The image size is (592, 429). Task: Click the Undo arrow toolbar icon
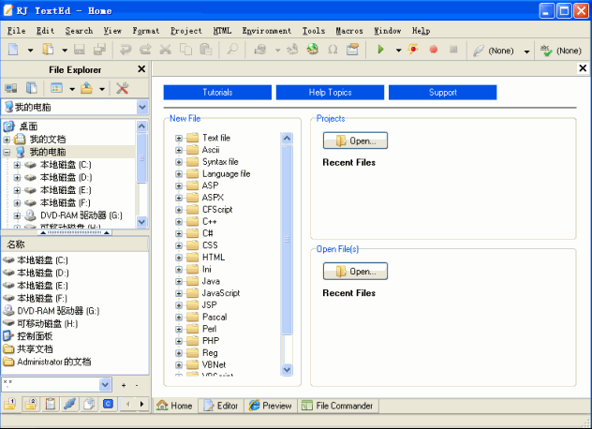tap(125, 50)
